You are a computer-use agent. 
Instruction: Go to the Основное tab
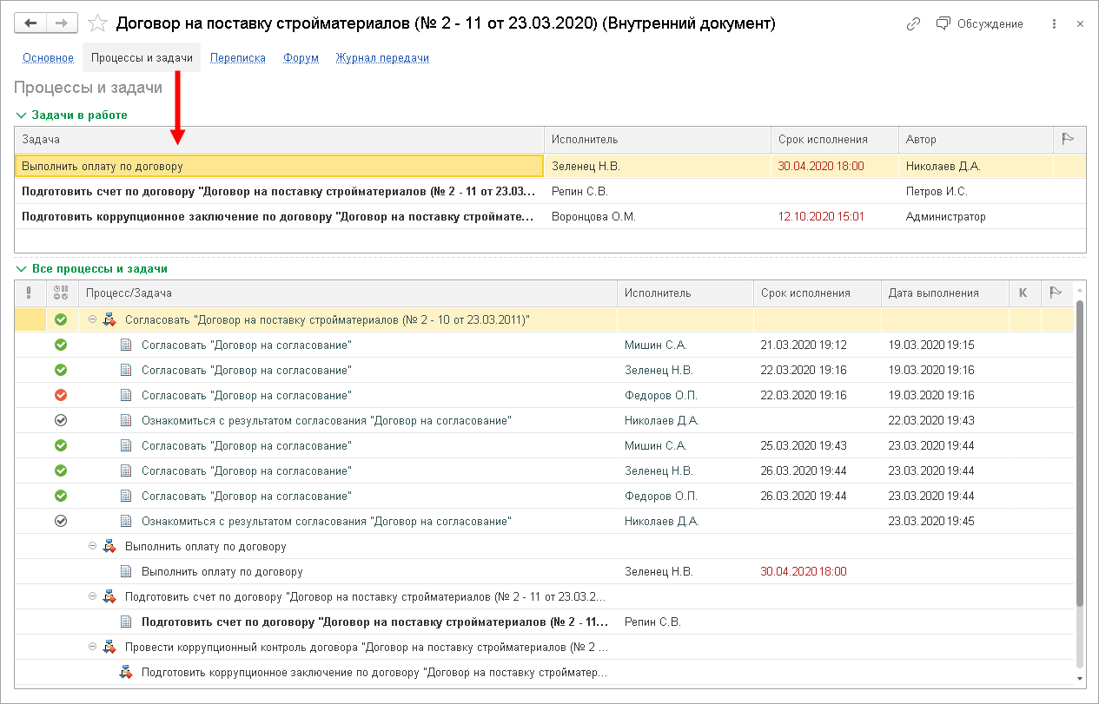point(48,57)
